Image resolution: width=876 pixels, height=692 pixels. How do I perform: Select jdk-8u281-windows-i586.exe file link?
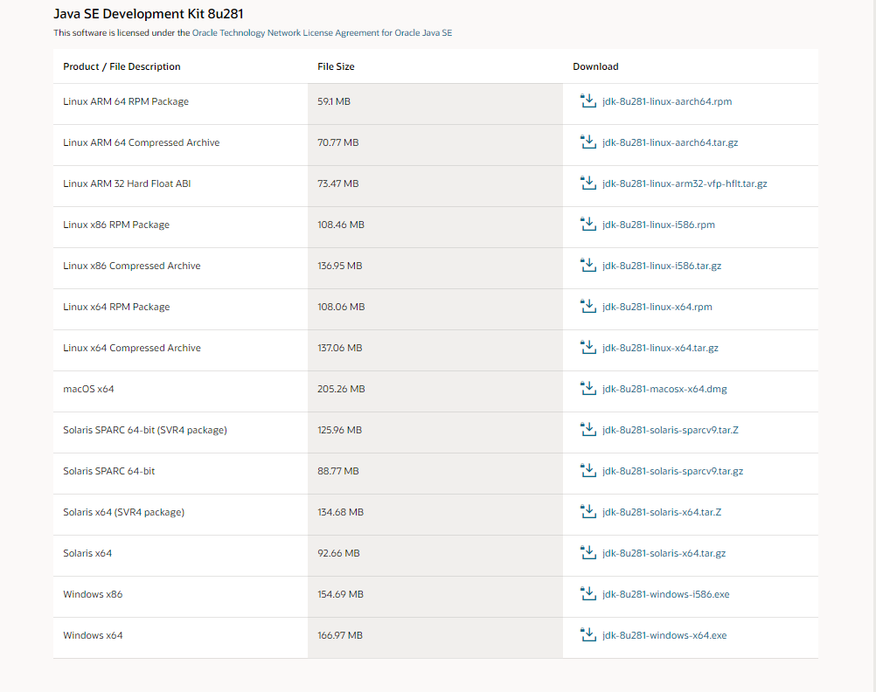[666, 594]
